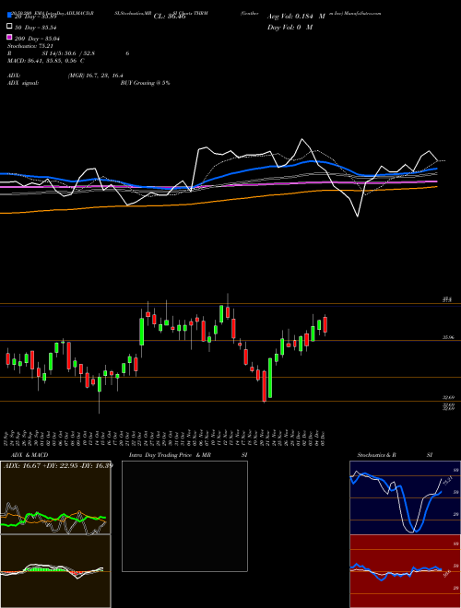The height and width of the screenshot is (608, 461).
Task: Click the CL: 36.46 closing price label
Action: pos(170,17)
